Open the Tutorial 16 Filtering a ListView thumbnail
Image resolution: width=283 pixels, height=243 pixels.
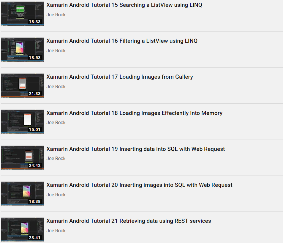22,50
